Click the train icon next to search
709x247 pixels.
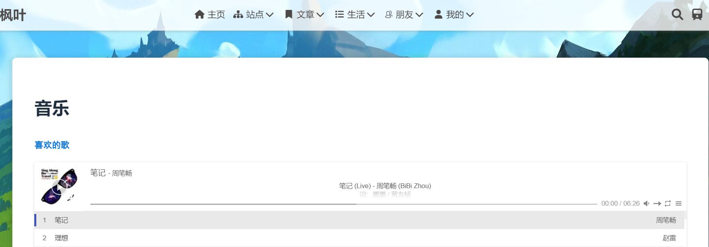point(697,15)
